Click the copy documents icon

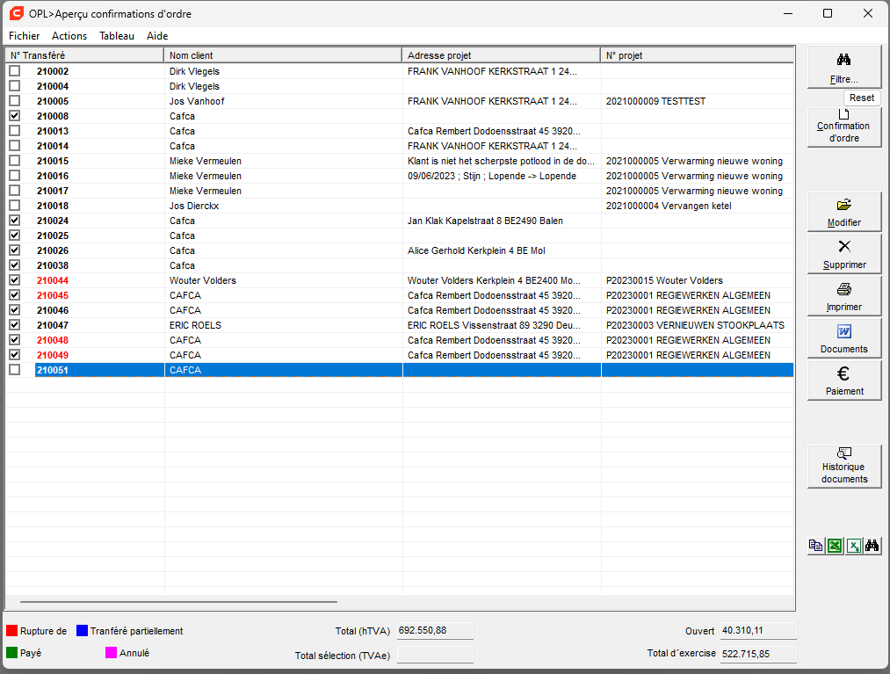[815, 546]
